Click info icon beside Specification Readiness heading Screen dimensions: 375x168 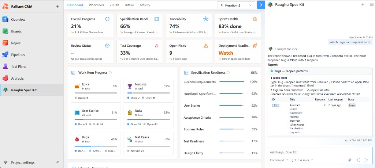click(x=228, y=73)
